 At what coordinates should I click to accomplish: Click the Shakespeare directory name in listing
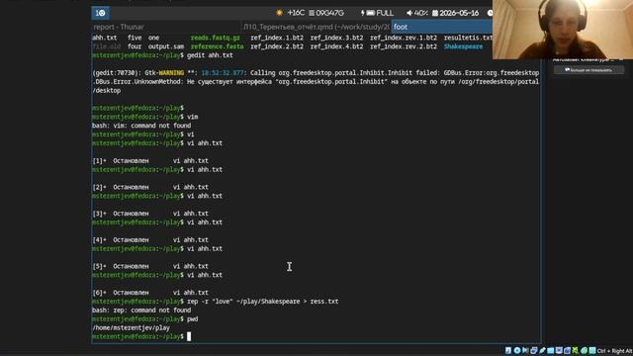point(463,46)
